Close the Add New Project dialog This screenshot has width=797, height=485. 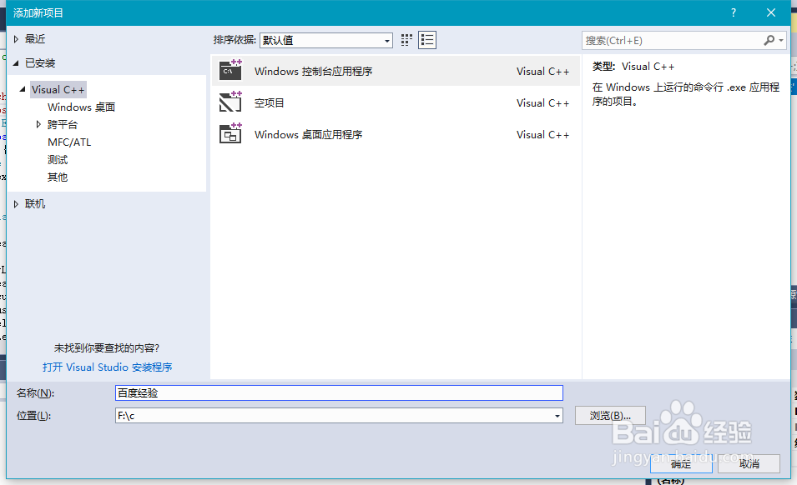(770, 12)
